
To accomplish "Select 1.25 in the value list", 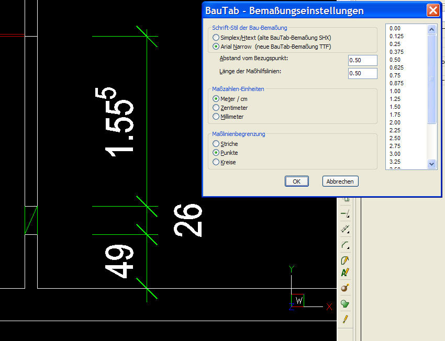I will click(x=395, y=99).
